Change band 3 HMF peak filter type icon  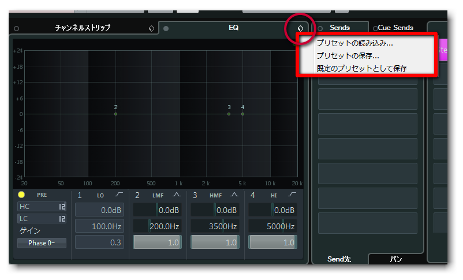click(x=234, y=195)
